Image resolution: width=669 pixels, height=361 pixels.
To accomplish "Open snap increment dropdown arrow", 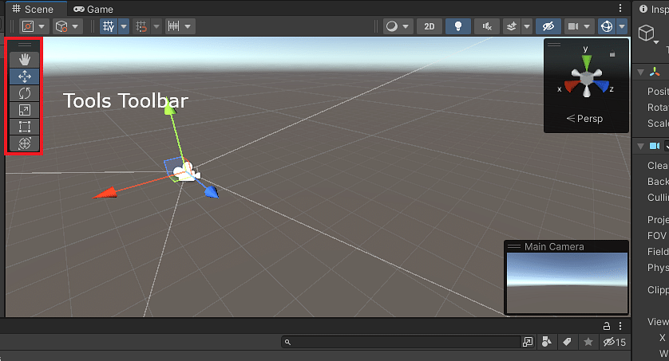I will pos(188,26).
